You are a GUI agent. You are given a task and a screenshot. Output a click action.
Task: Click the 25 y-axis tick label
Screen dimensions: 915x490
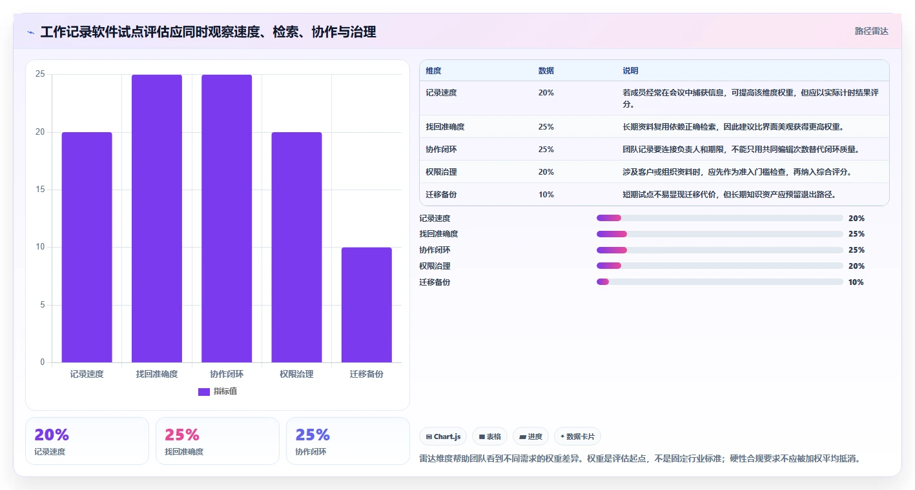(40, 74)
